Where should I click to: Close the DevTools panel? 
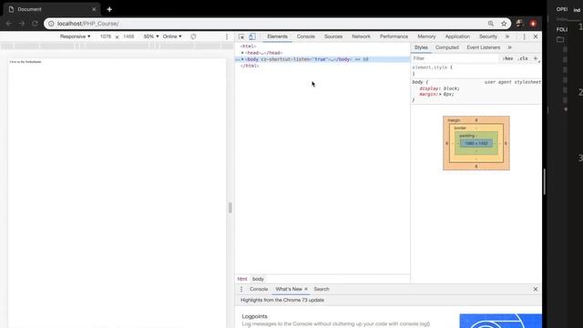536,36
